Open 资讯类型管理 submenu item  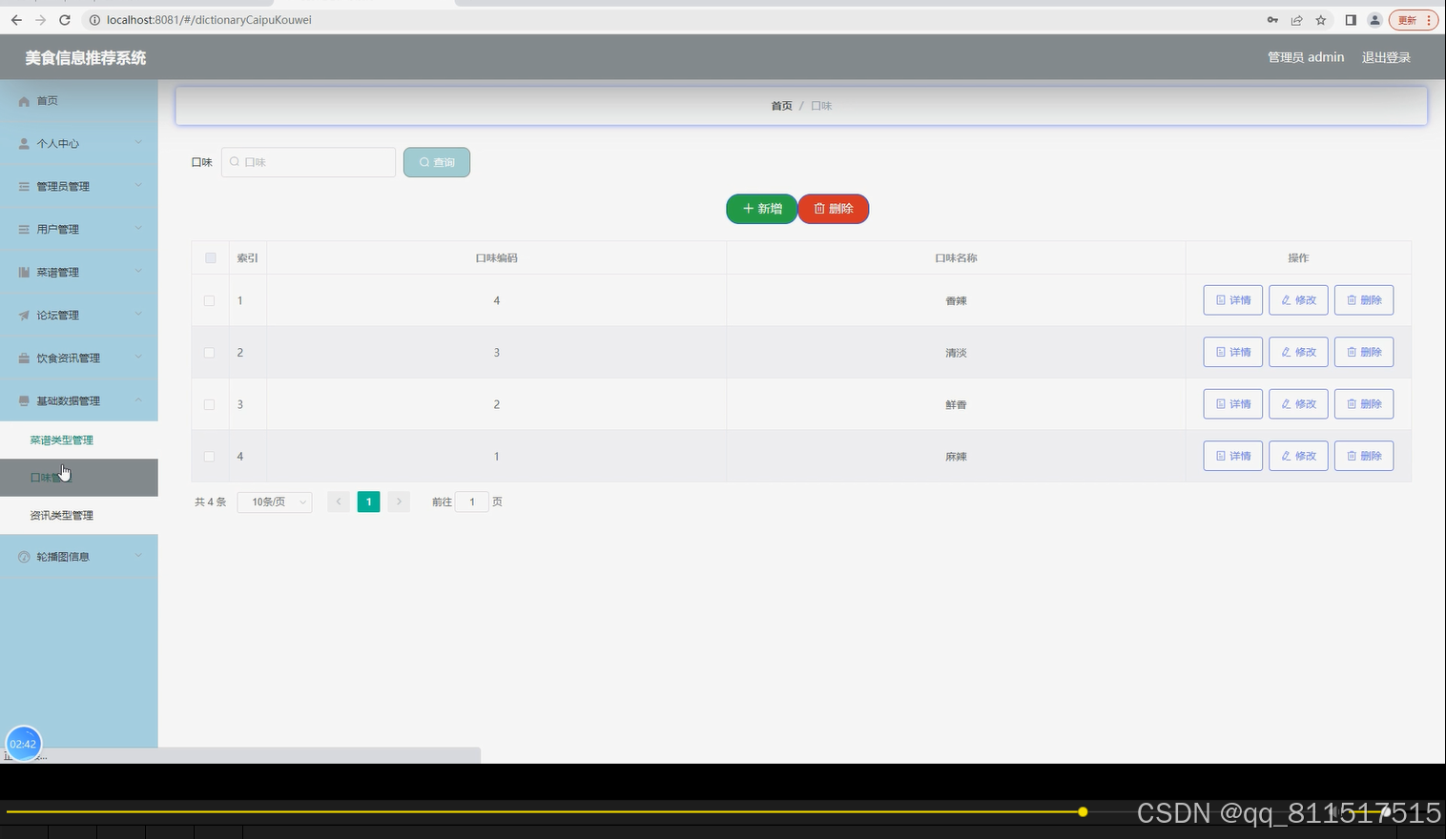point(62,516)
